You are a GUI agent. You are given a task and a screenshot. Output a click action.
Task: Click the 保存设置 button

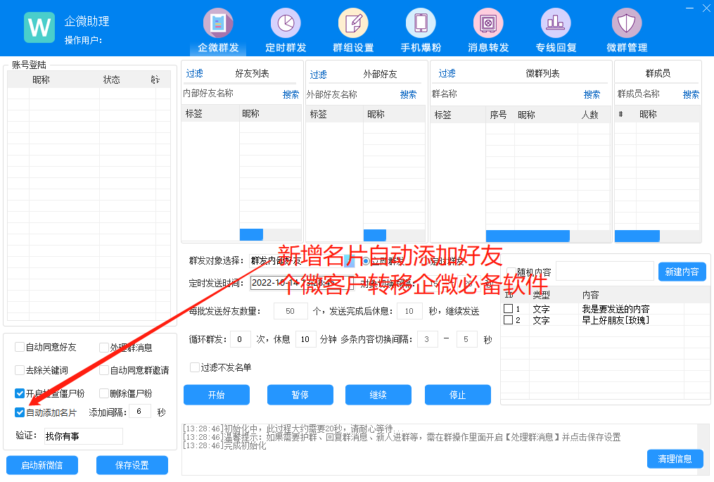point(132,465)
